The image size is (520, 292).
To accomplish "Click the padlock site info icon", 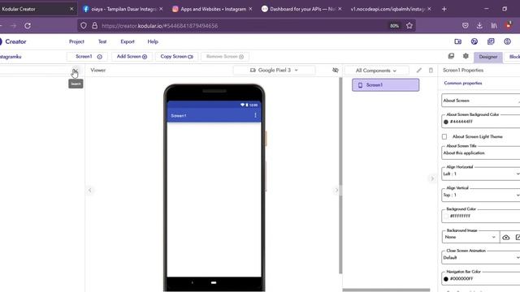I will point(94,25).
